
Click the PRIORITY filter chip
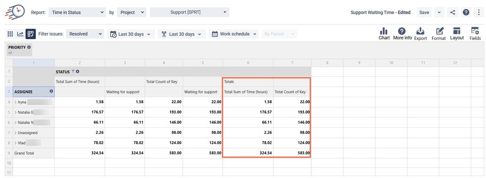point(19,49)
